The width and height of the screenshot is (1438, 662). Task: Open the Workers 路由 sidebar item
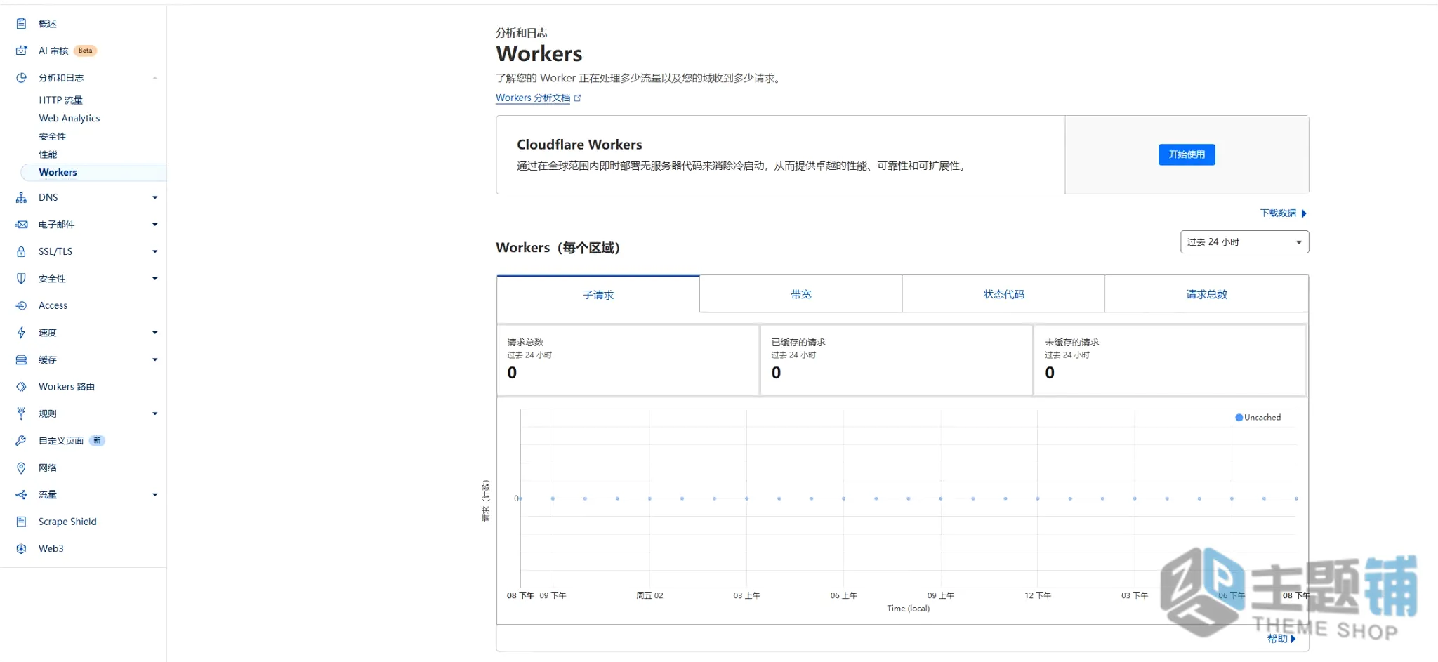click(x=67, y=387)
